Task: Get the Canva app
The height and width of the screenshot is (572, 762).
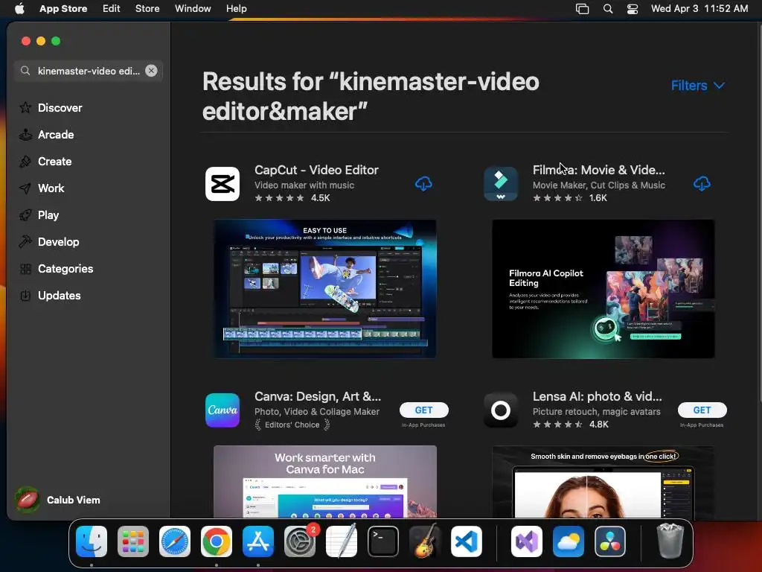Action: (x=423, y=410)
